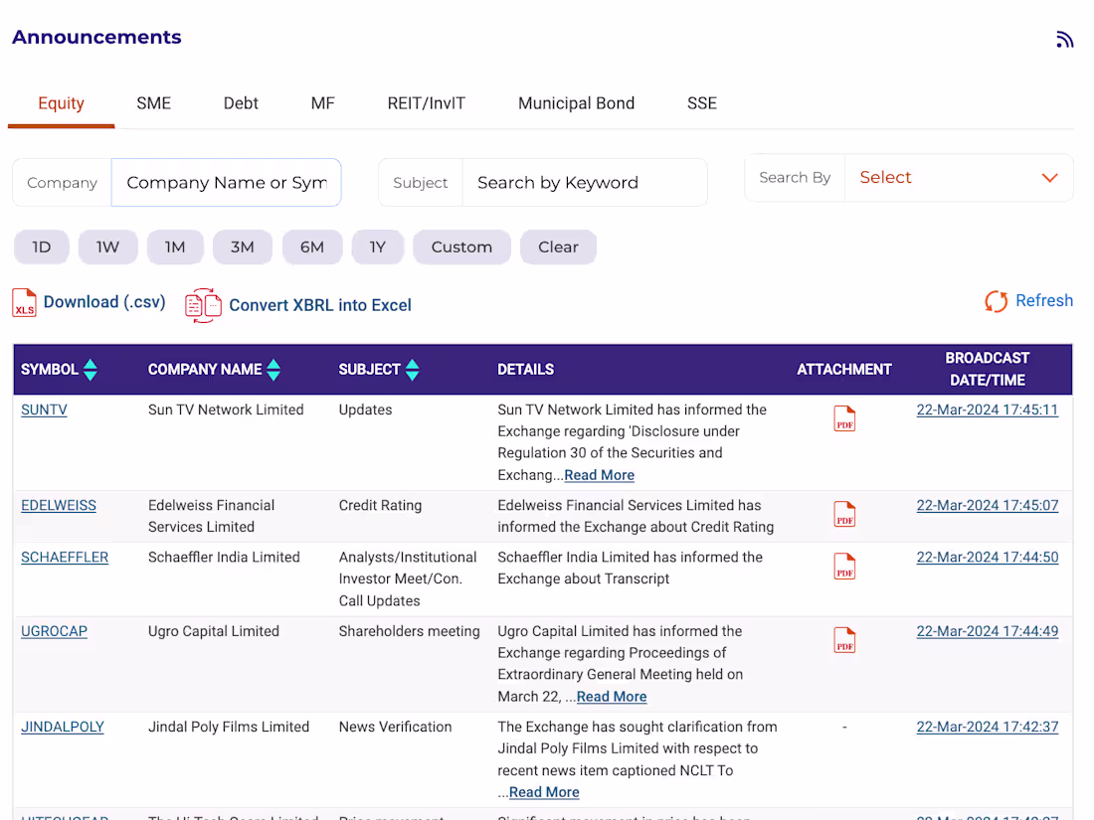Focus the Company Name or Symbol field
Screen dimensions: 1094x820
pos(226,183)
